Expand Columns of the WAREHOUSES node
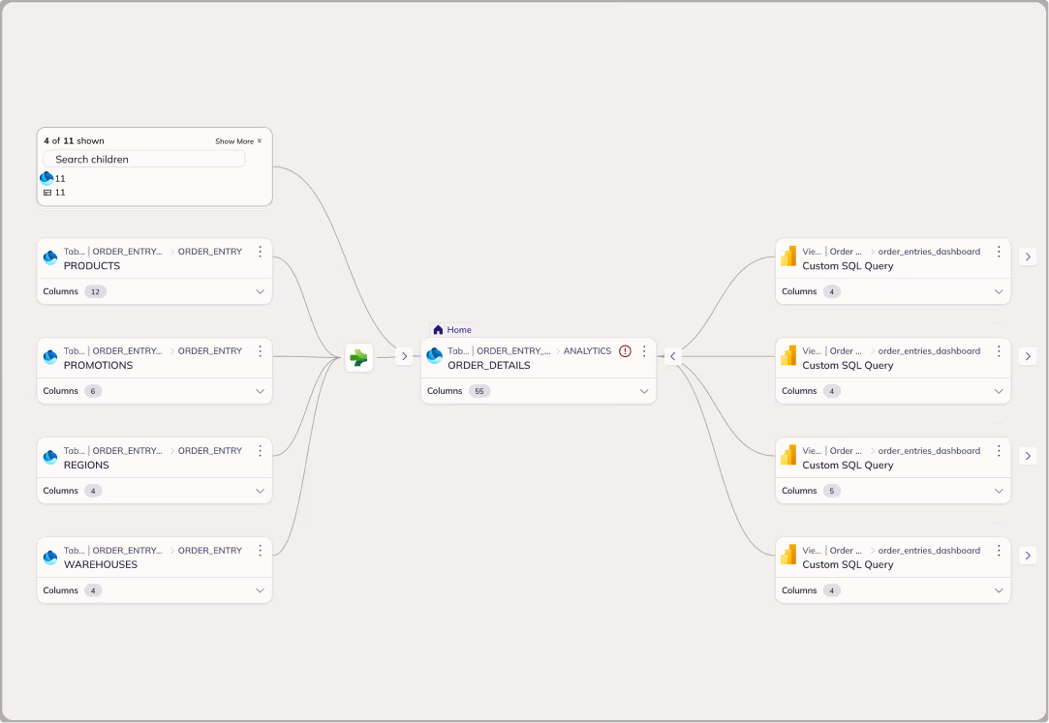The width and height of the screenshot is (1049, 723). pos(260,590)
